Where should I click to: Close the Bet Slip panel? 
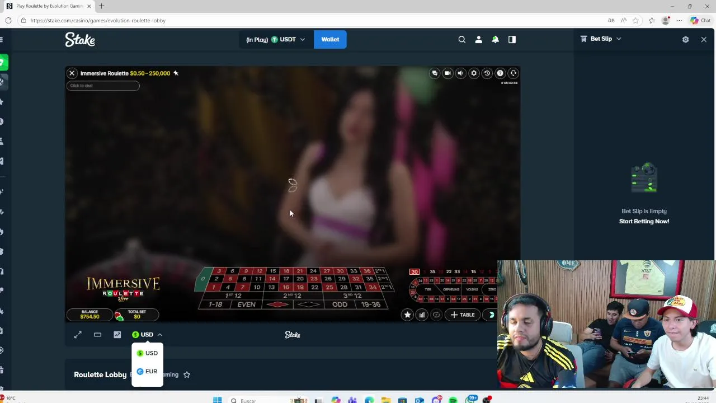(704, 40)
